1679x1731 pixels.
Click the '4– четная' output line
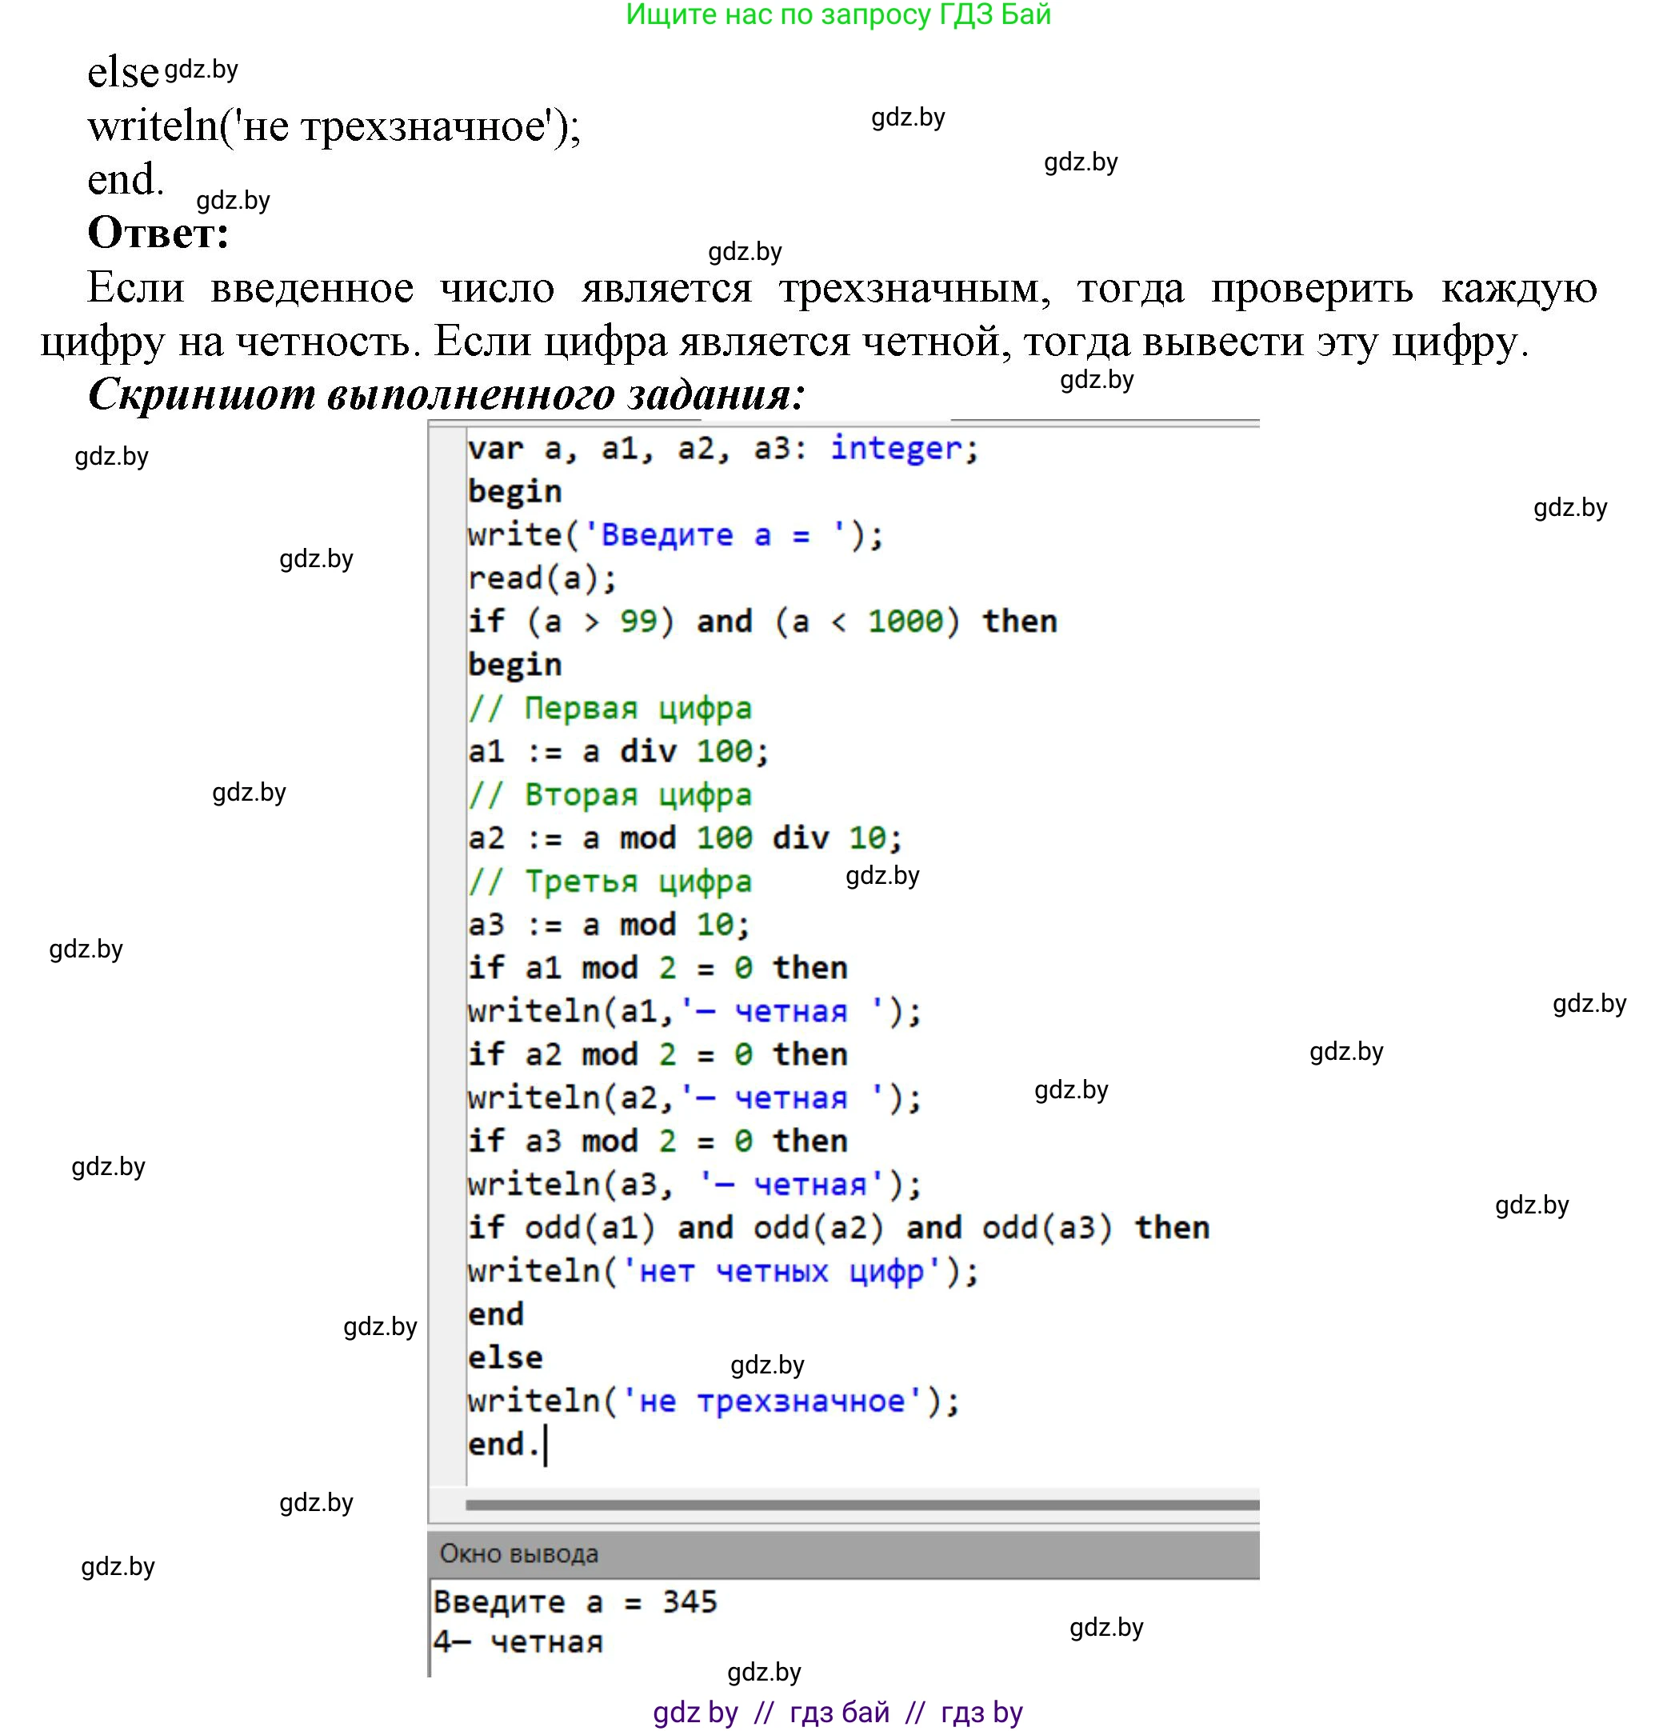518,1641
